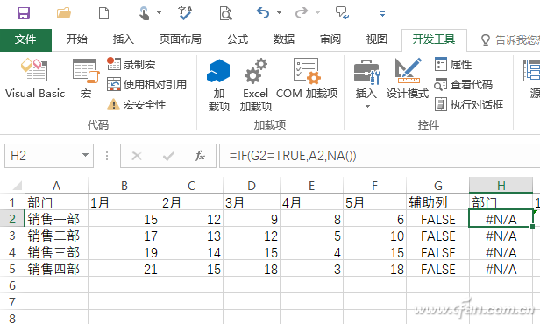
Task: Expand the Redo history dropdown arrow
Action: (x=318, y=13)
